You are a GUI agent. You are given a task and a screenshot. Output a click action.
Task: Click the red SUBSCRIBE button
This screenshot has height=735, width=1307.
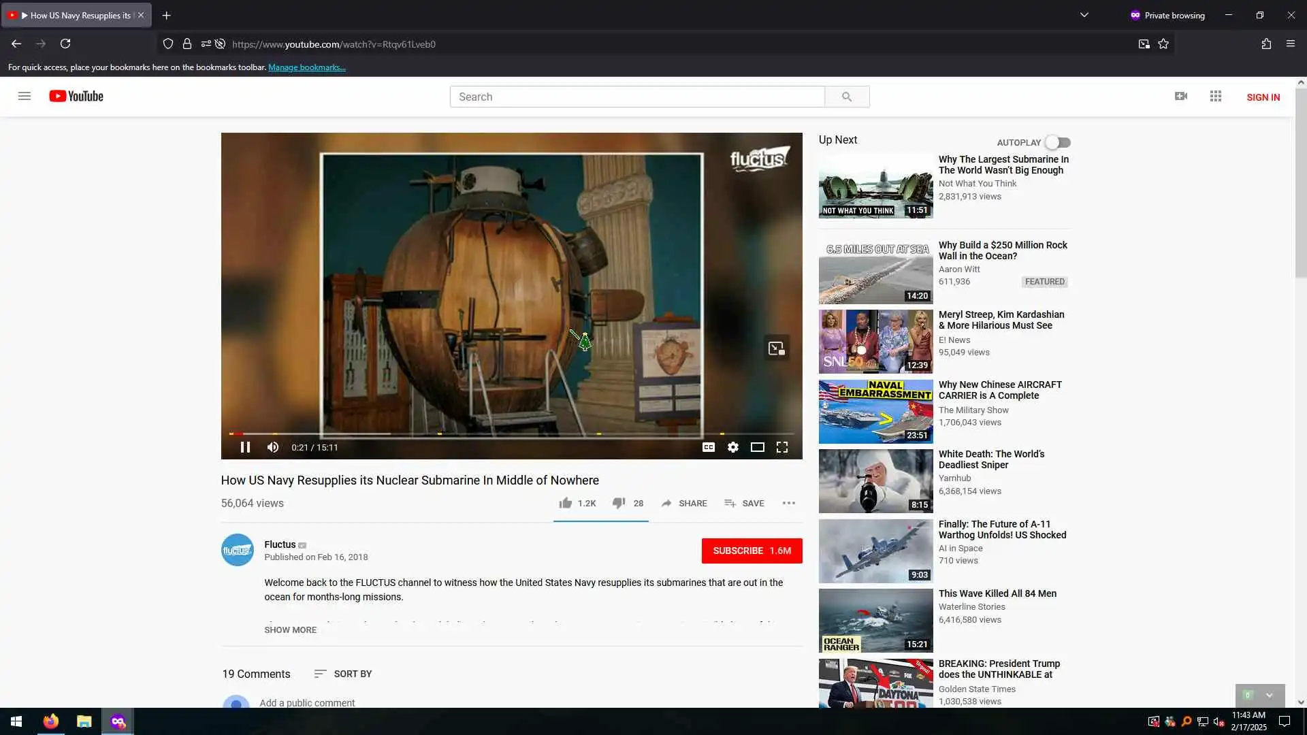(x=752, y=551)
